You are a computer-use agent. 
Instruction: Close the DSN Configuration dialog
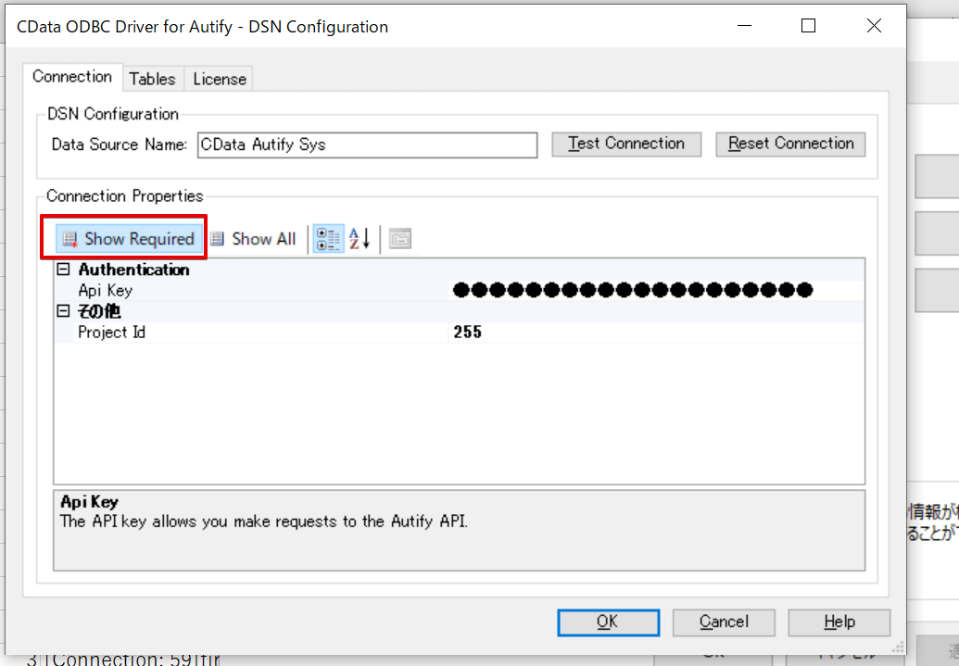click(x=874, y=26)
